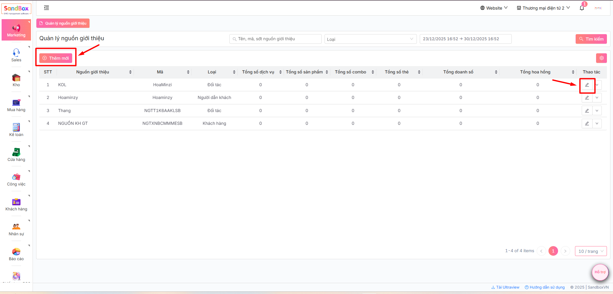Click the hamburger menu collapse icon
613x294 pixels.
(x=46, y=8)
